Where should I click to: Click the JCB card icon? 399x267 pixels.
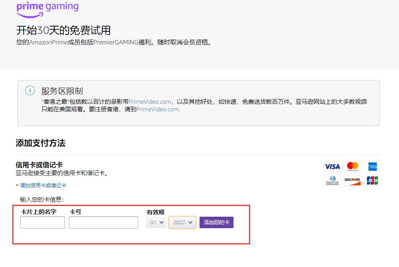[372, 180]
